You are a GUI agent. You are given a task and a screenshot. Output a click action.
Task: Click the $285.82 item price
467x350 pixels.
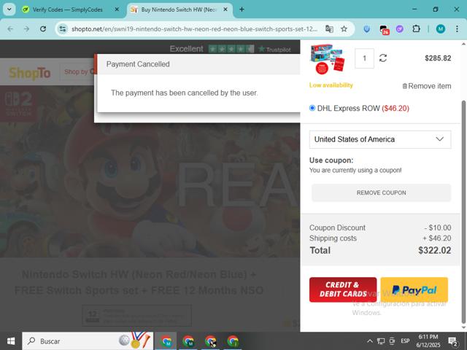(438, 58)
